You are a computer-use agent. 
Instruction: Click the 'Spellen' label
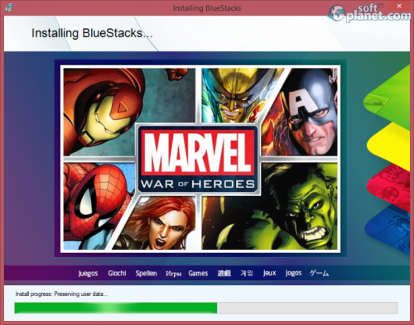(146, 273)
